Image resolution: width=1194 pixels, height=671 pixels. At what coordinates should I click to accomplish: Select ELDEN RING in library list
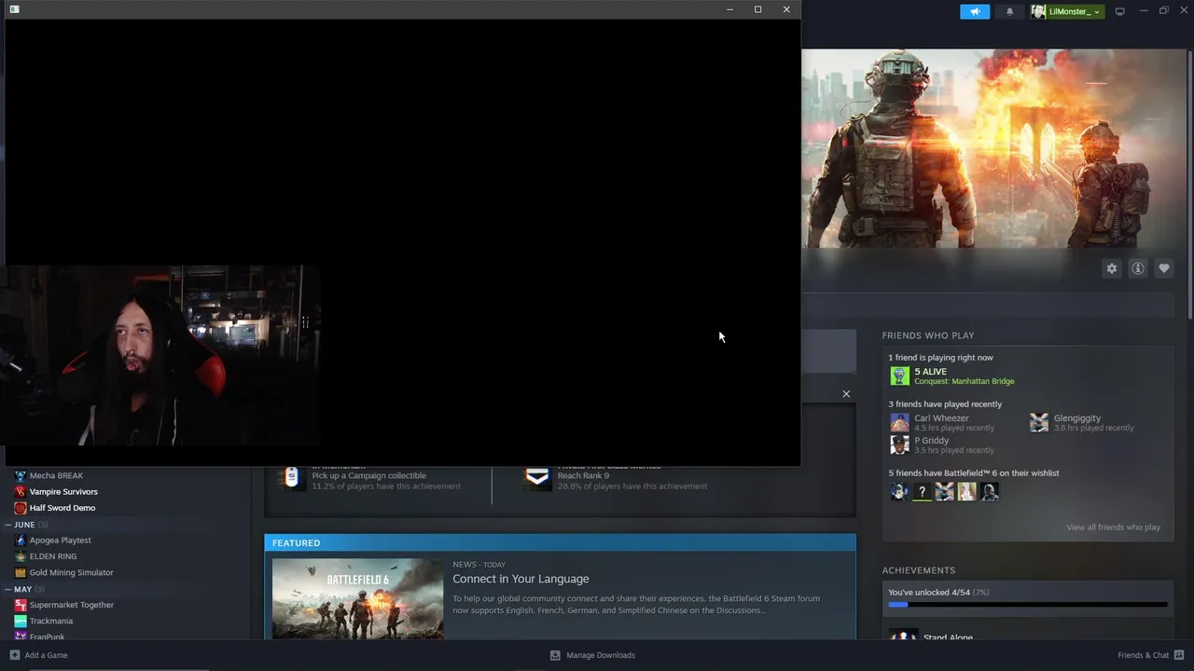(53, 556)
